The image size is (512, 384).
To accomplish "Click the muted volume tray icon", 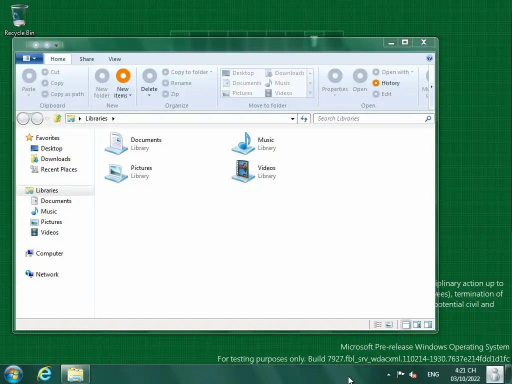I will (412, 374).
